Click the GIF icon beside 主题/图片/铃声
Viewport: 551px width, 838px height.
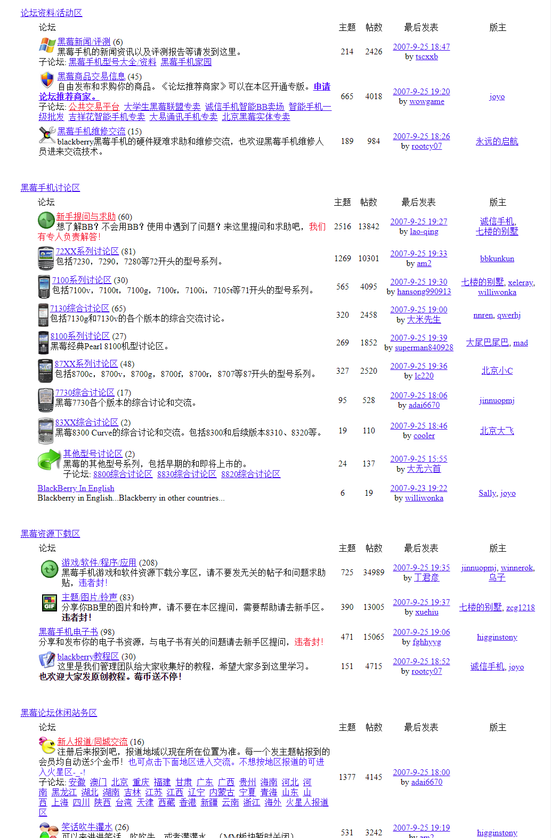coord(50,603)
